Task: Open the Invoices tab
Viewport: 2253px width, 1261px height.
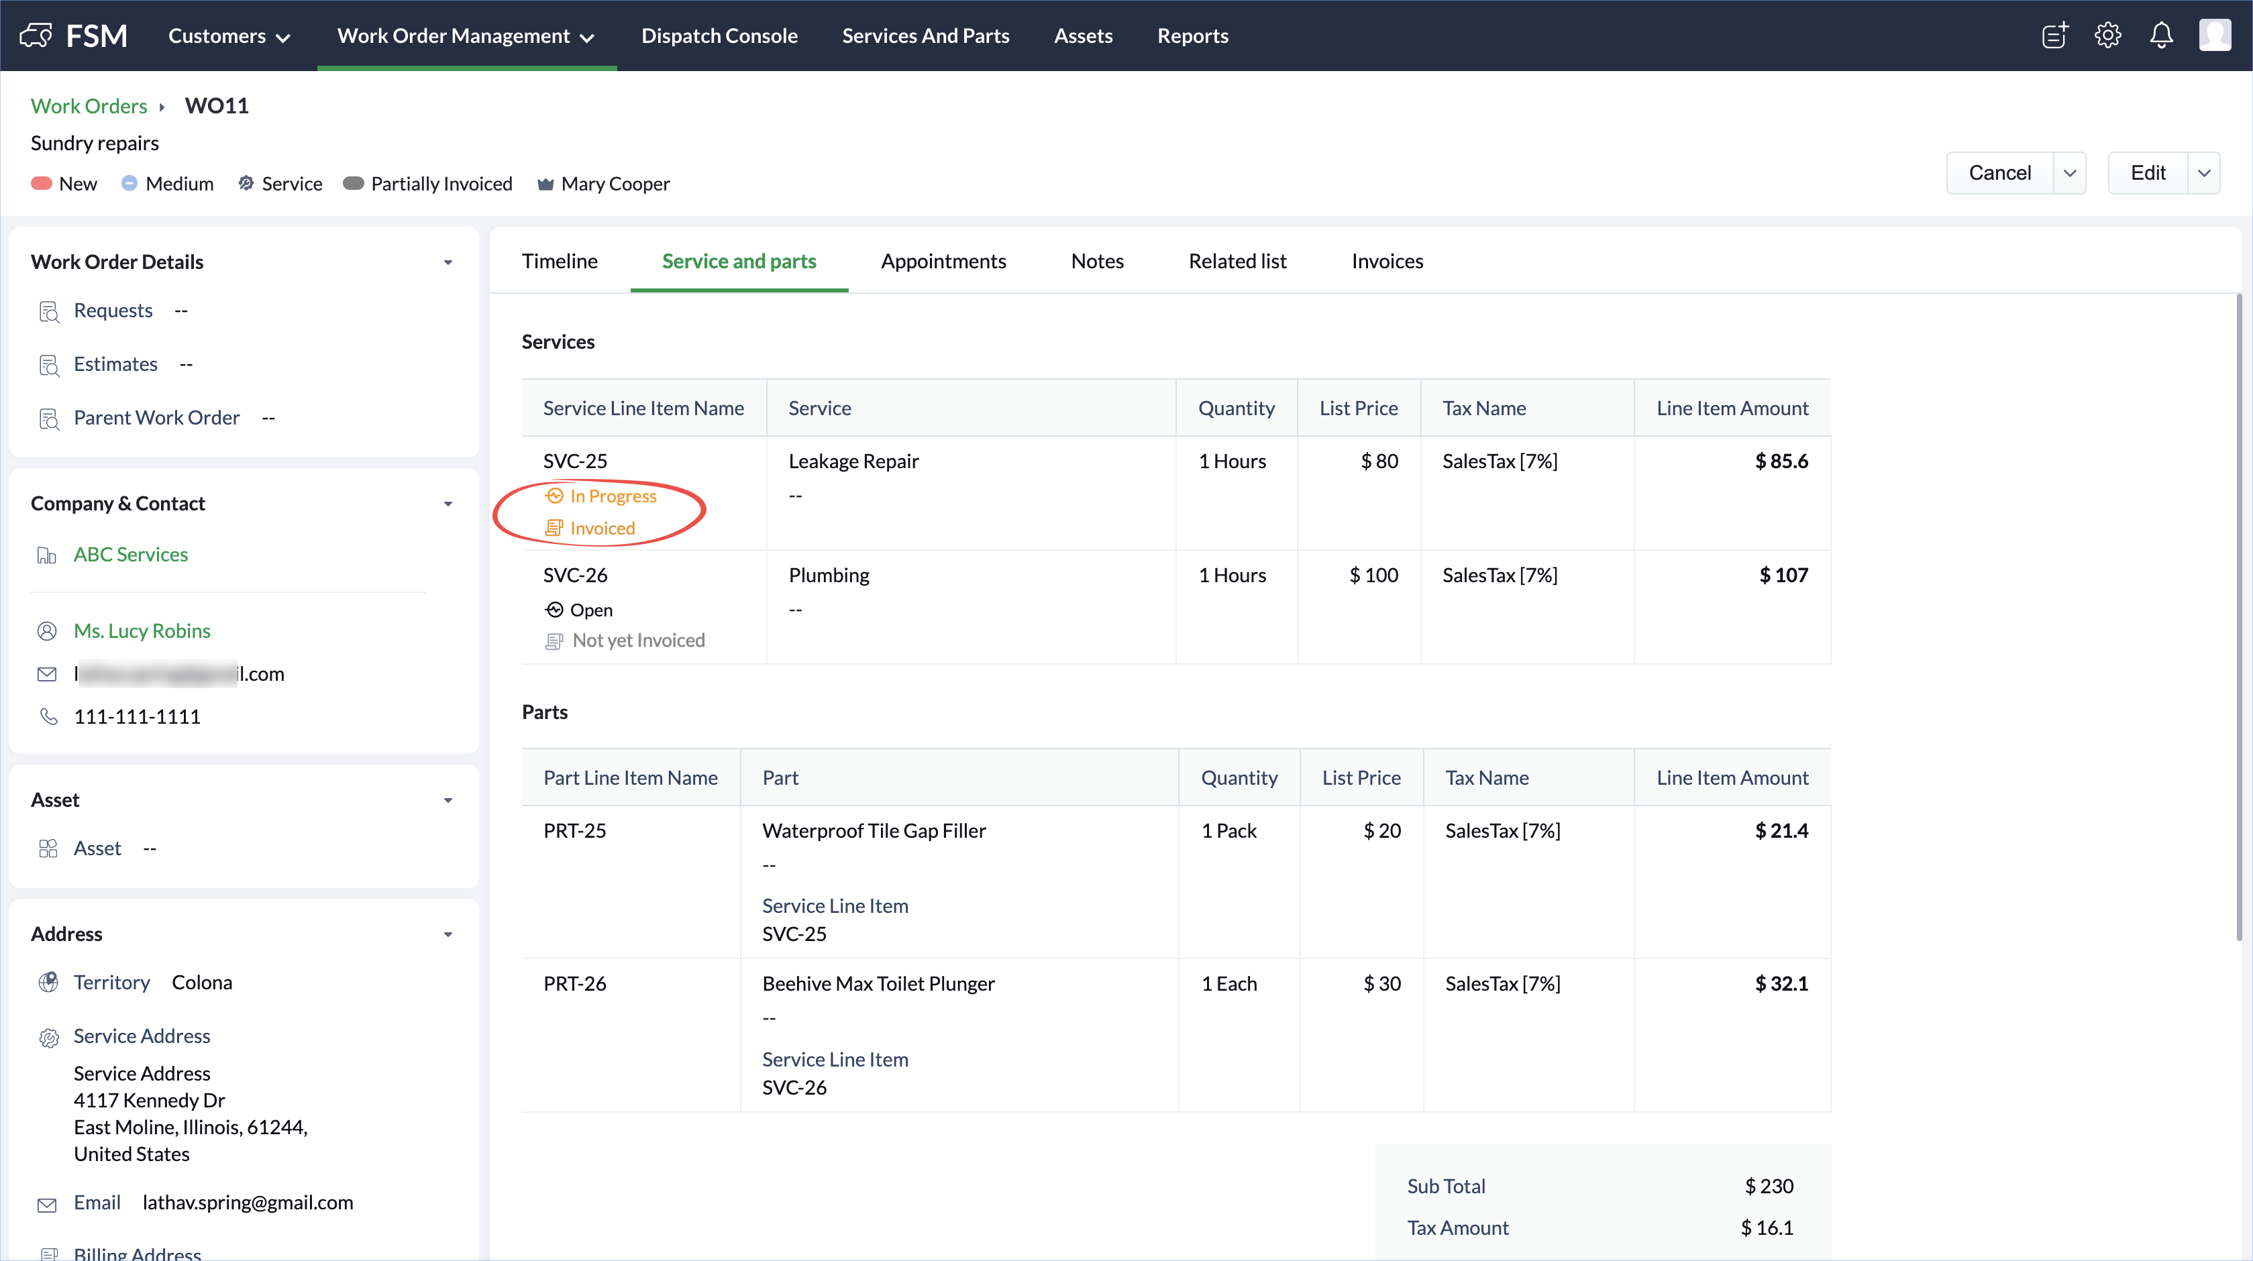Action: (x=1386, y=262)
